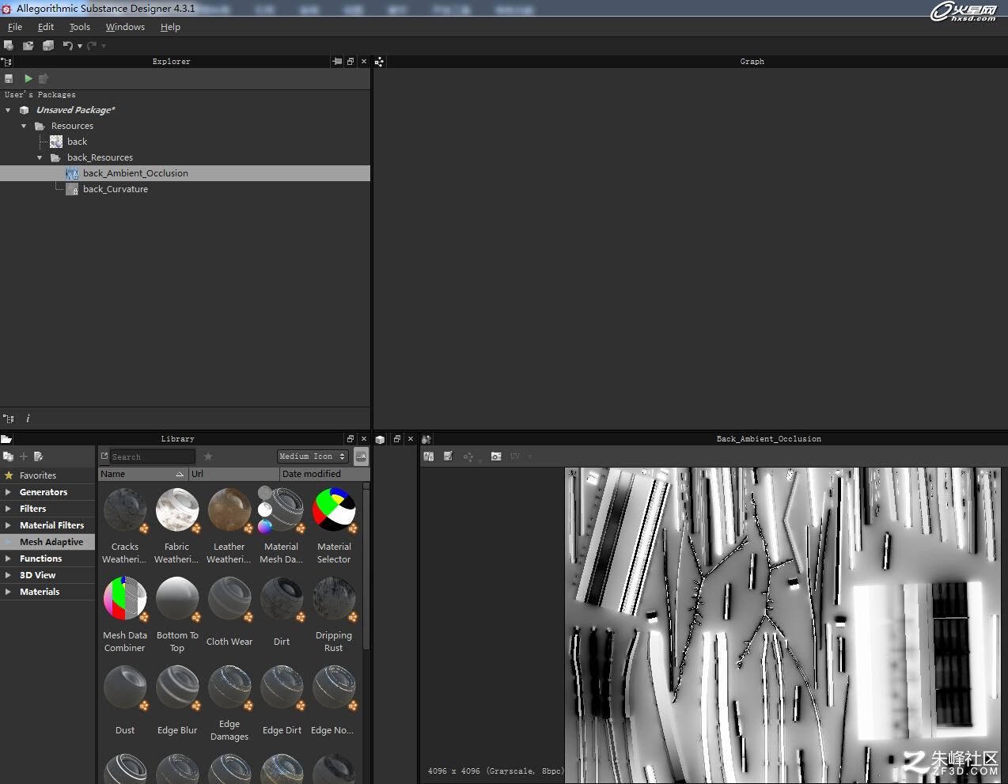1008x784 pixels.
Task: Select the Mesh Adaptive category
Action: (47, 542)
